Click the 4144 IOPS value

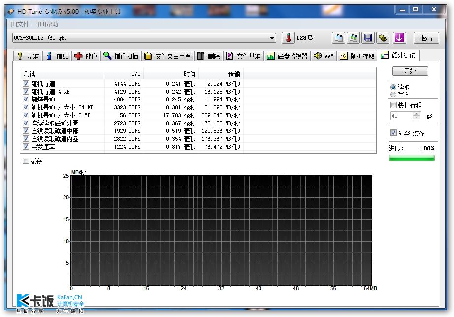(128, 84)
